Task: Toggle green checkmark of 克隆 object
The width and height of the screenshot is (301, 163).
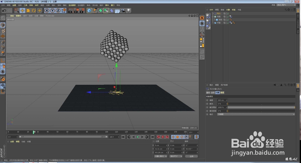Action: (x=228, y=17)
